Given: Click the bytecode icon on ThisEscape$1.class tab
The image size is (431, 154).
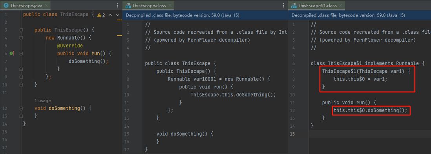Looking at the screenshot, I should click(x=294, y=5).
